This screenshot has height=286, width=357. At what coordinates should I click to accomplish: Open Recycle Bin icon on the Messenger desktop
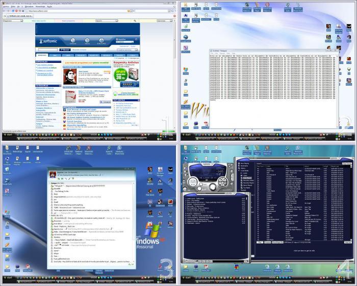[7, 171]
